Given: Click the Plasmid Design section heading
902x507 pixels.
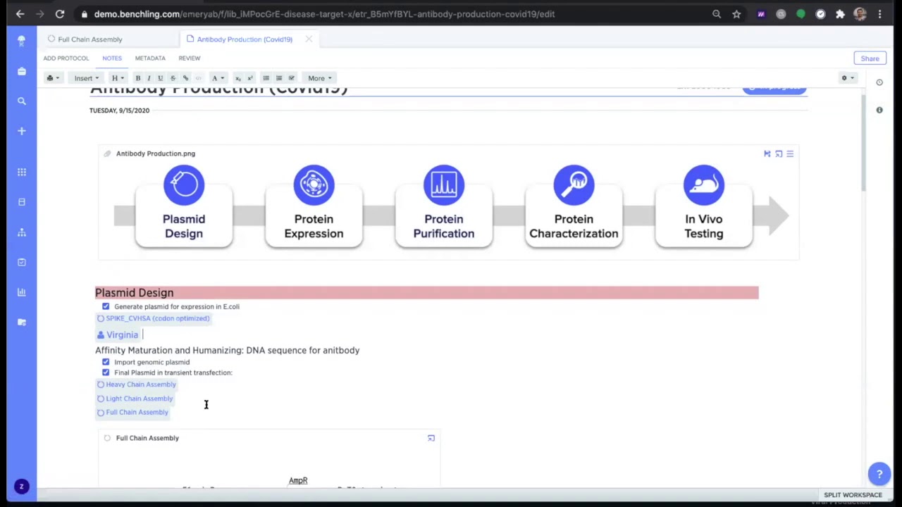Looking at the screenshot, I should pyautogui.click(x=134, y=293).
